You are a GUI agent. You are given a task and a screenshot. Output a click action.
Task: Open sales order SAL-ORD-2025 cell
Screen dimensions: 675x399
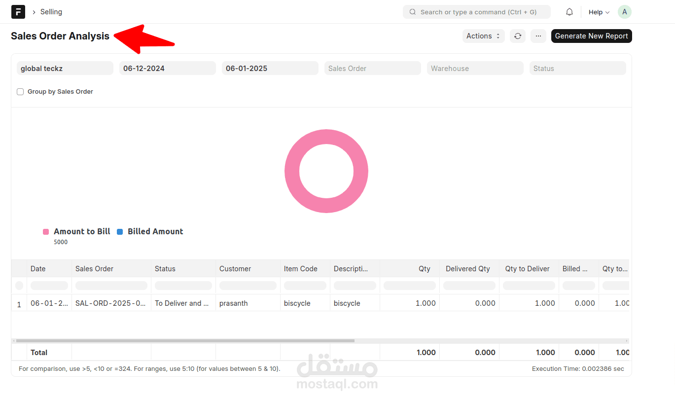pos(110,303)
